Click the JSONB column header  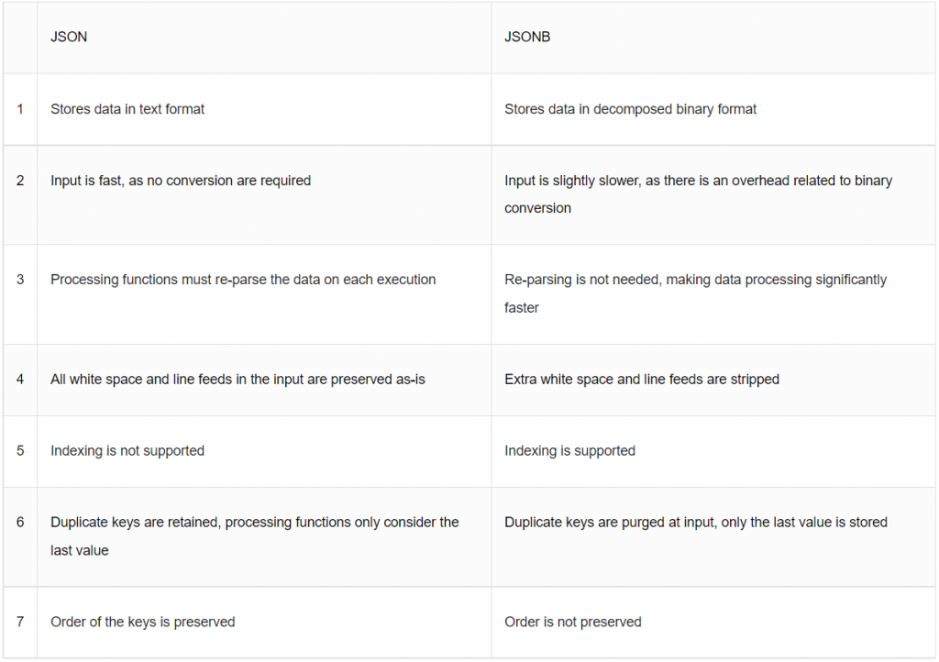527,38
